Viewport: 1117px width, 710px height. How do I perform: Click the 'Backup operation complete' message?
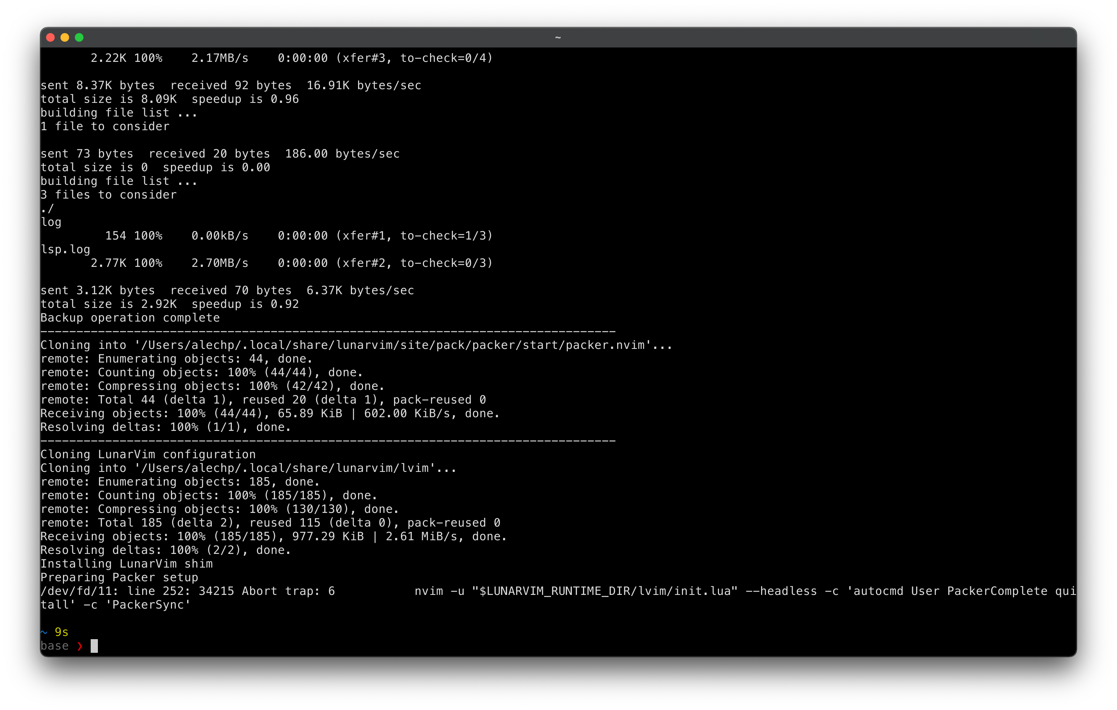130,318
